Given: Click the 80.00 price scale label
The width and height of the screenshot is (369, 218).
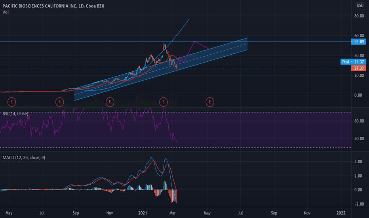Looking at the screenshot, I should point(359,16).
